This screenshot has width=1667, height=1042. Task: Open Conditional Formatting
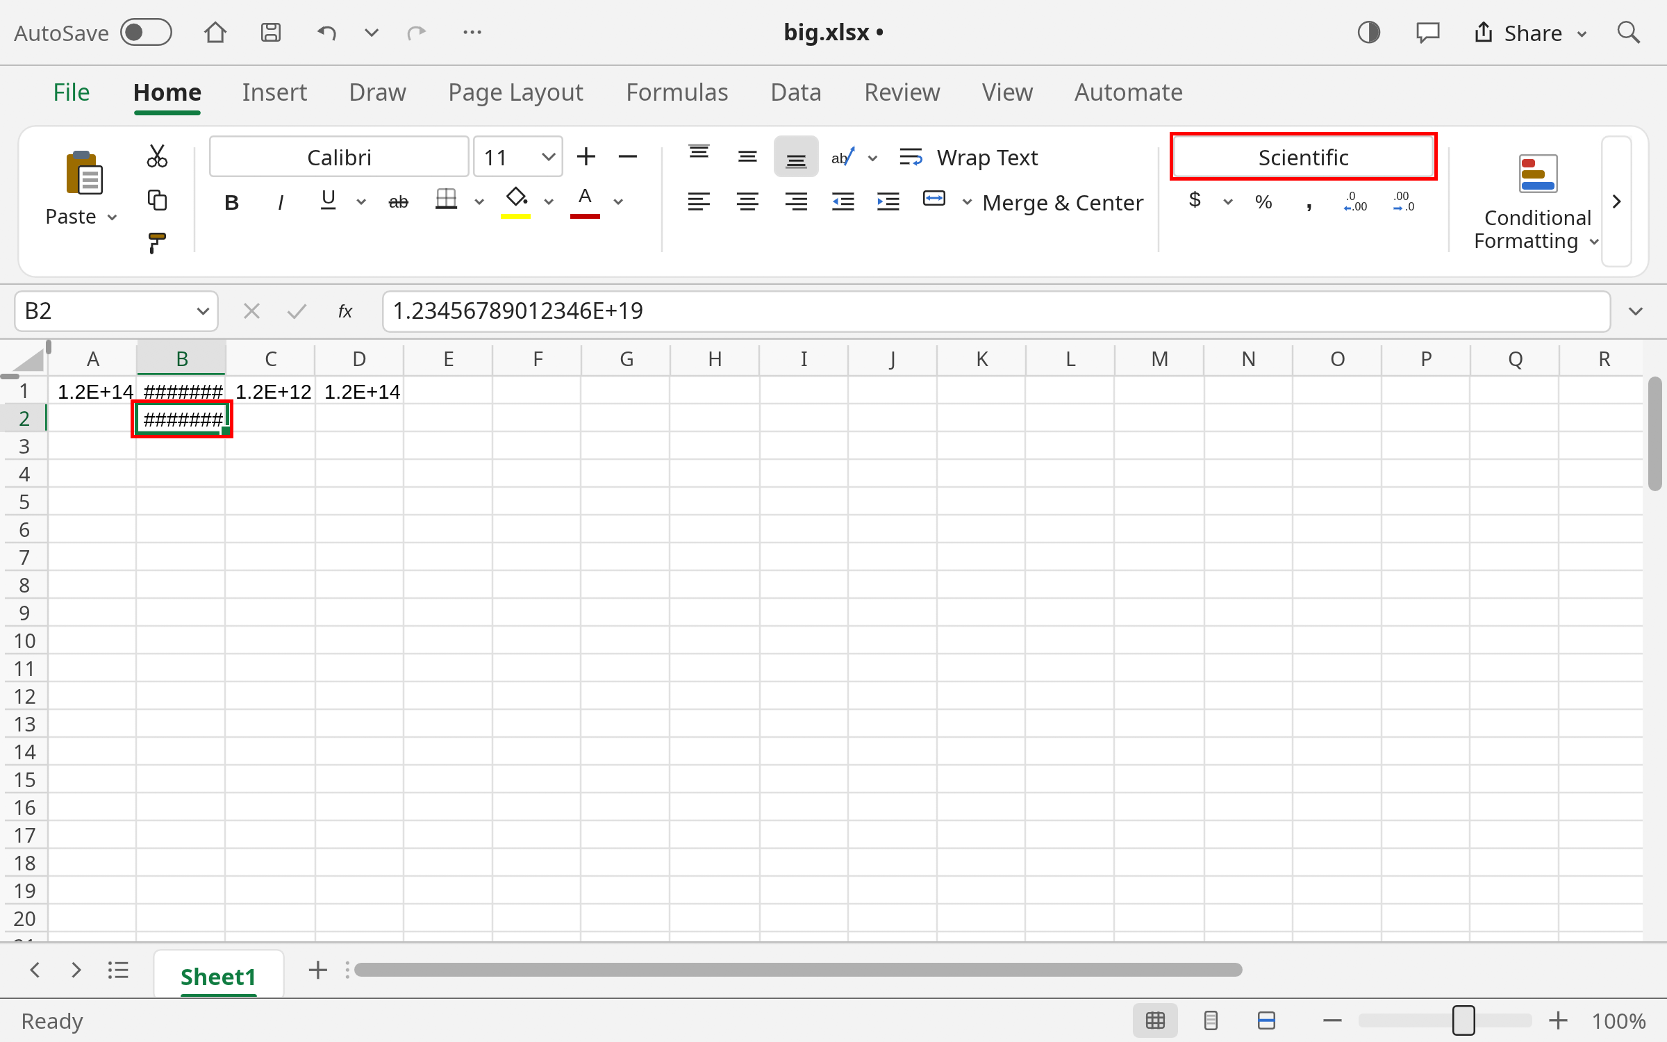pos(1537,201)
